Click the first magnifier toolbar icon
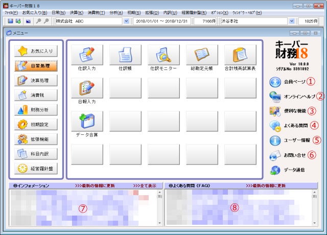The height and width of the screenshot is (235, 327). point(39,21)
